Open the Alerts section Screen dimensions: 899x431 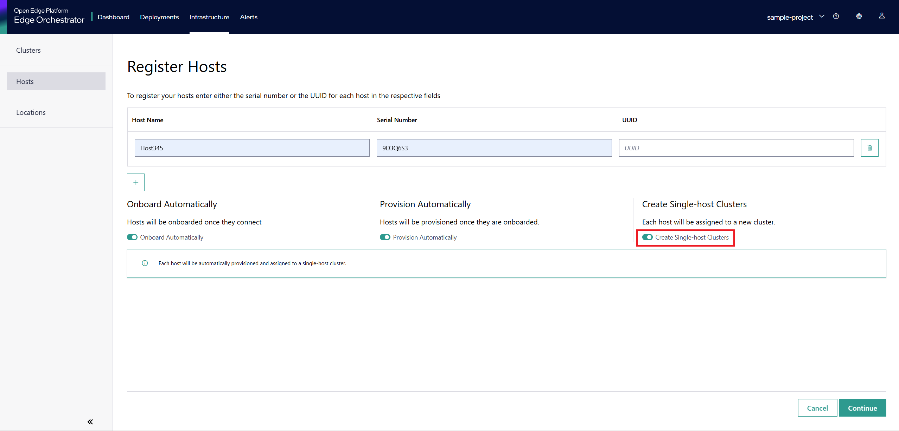point(249,17)
